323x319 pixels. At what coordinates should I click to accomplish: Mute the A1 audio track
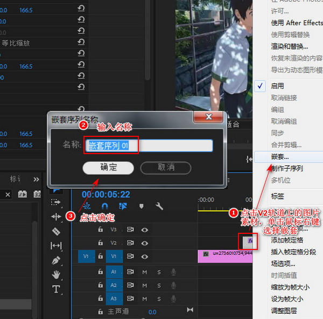pyautogui.click(x=145, y=273)
